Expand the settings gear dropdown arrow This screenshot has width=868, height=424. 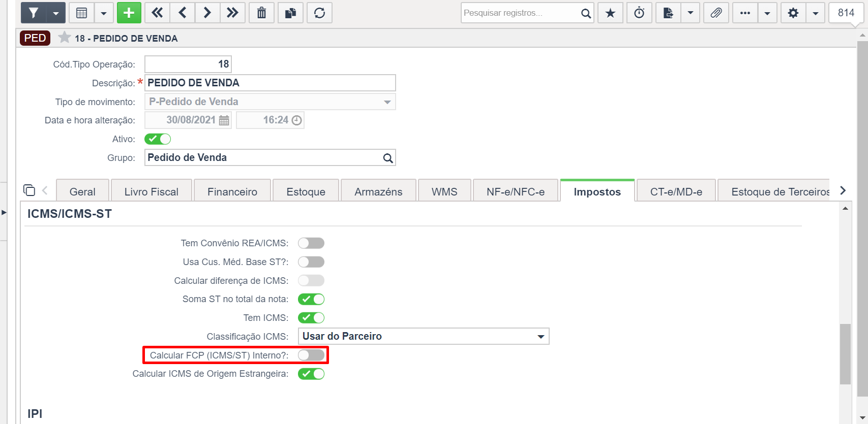(816, 13)
